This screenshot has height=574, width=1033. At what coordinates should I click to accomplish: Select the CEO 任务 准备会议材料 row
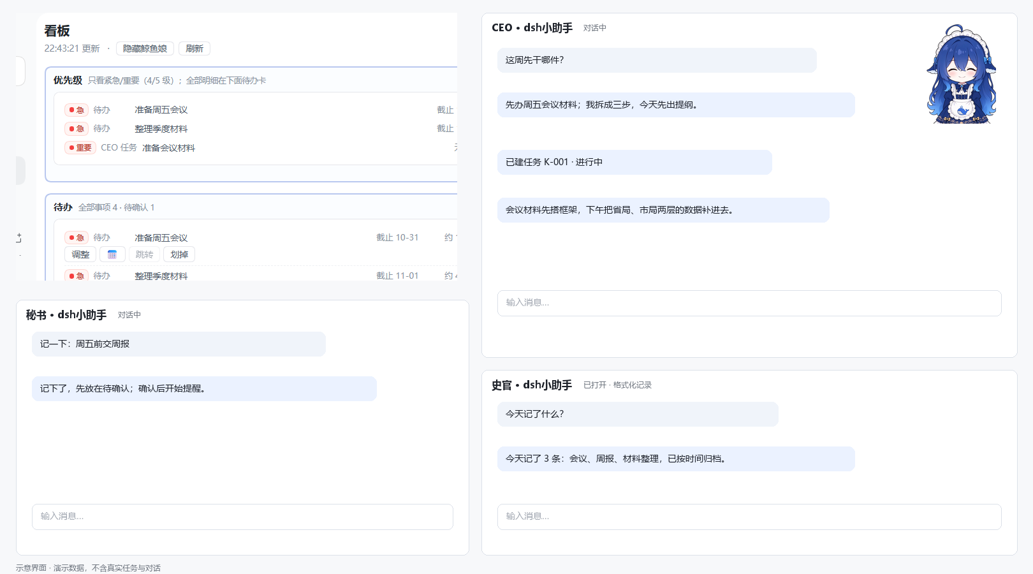(x=259, y=147)
